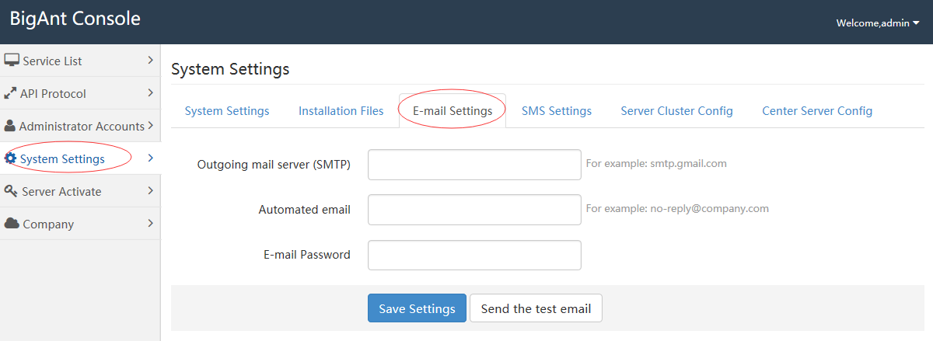The width and height of the screenshot is (933, 341).
Task: Open Server Activate in sidebar
Action: click(x=80, y=191)
